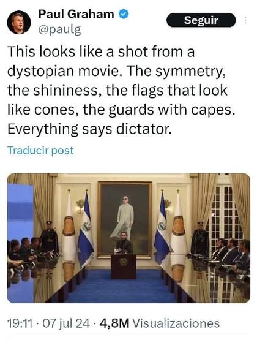The width and height of the screenshot is (257, 340).
Task: Click the blue carpet area in the photo
Action: coord(124,290)
